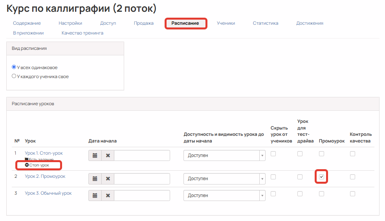Open Доступен dropdown for Урок 3. Обычный урок
385x221 pixels.
[x=224, y=195]
